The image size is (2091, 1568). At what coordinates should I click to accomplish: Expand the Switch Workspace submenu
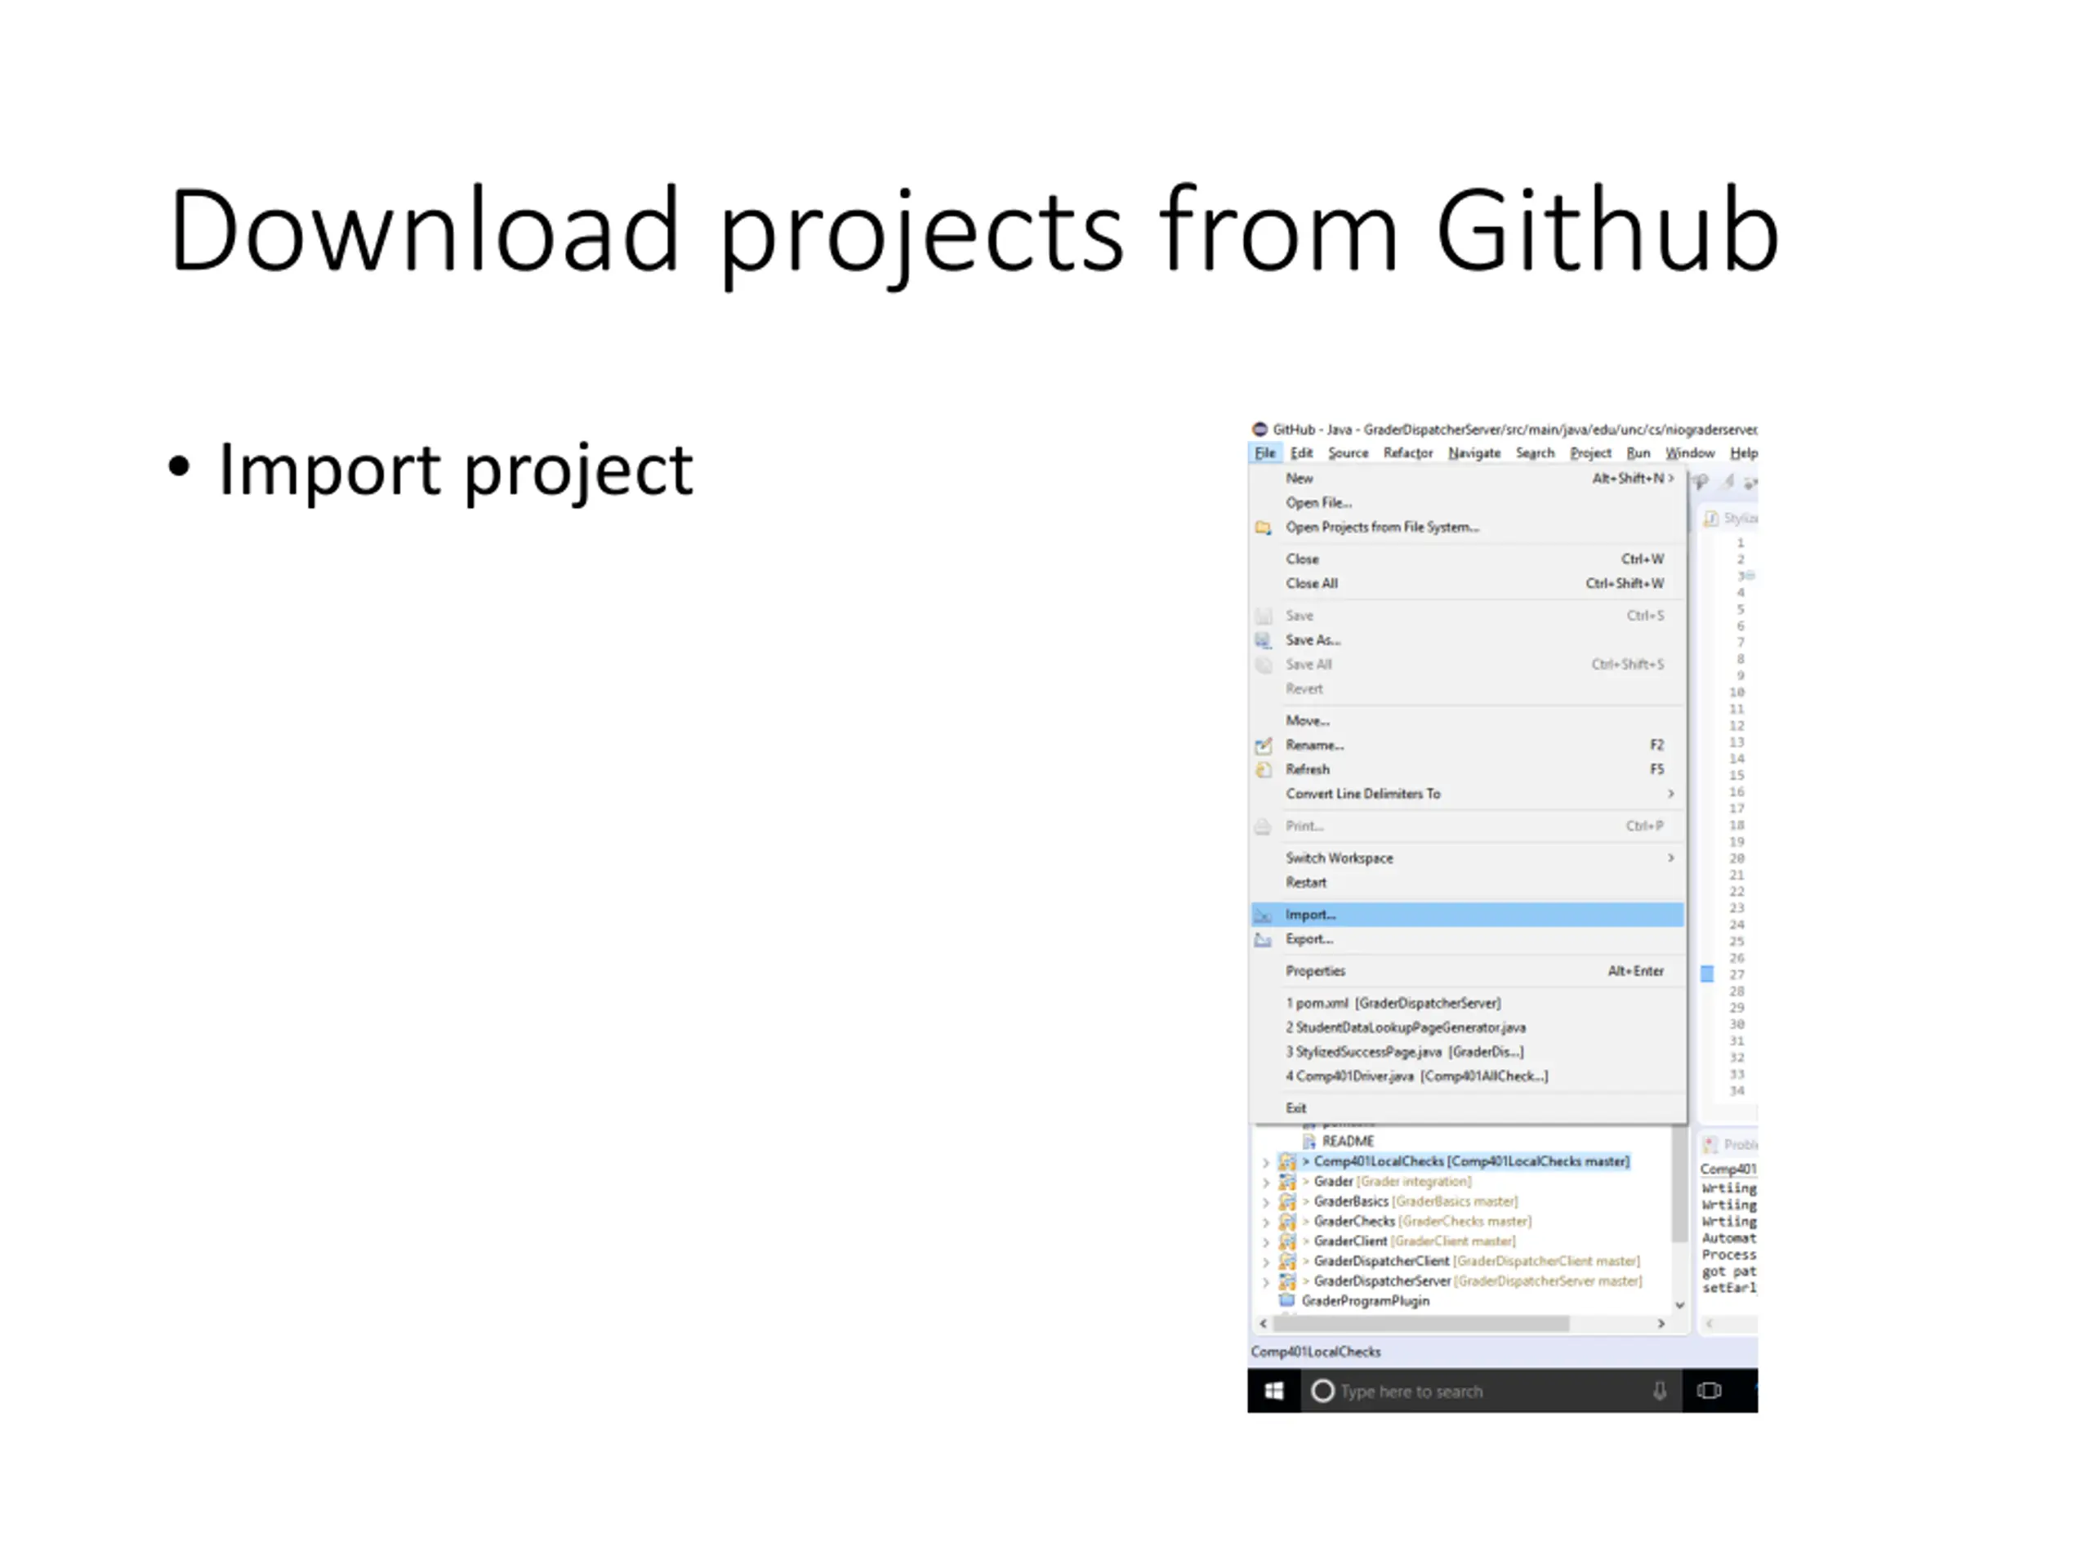click(x=1468, y=858)
